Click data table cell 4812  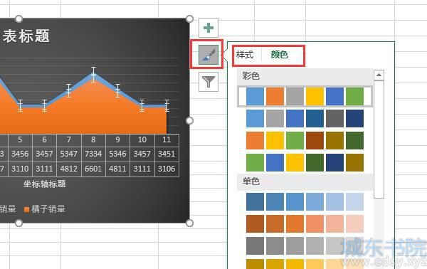click(68, 169)
